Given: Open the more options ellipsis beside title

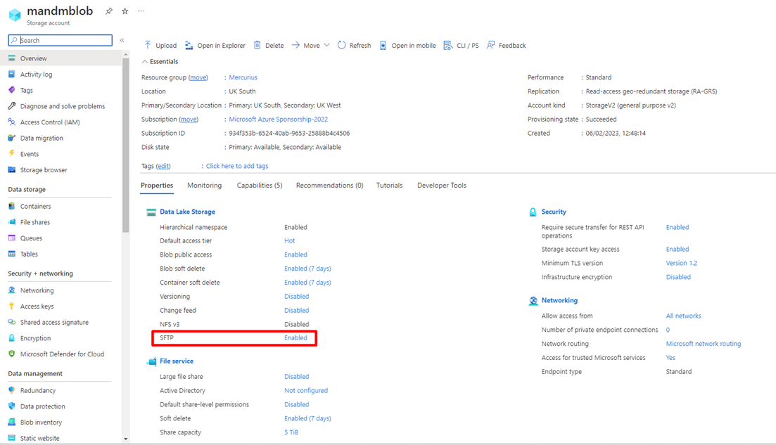Looking at the screenshot, I should tap(141, 11).
